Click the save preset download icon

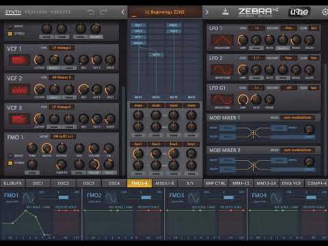pyautogui.click(x=225, y=12)
